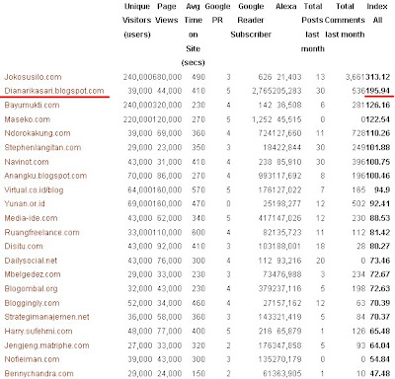Open the Mbelgedez.com link
This screenshot has width=395, height=379.
33,274
